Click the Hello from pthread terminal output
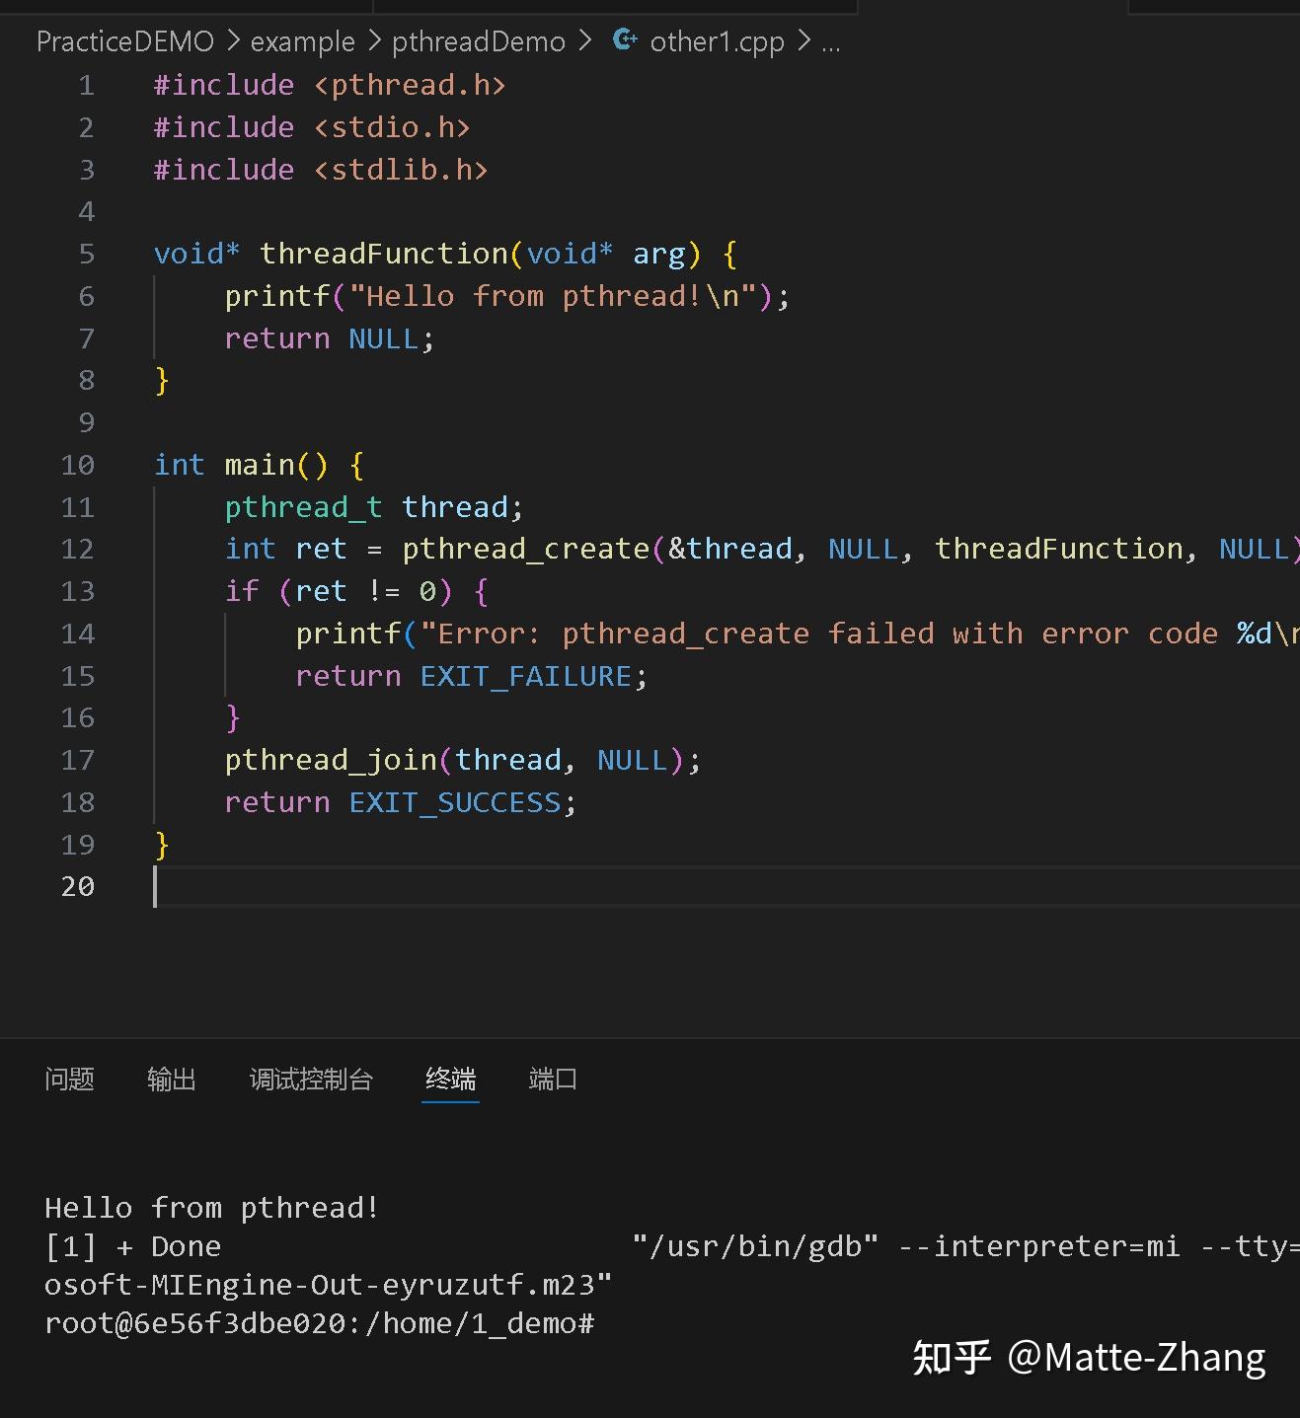 pos(210,1207)
